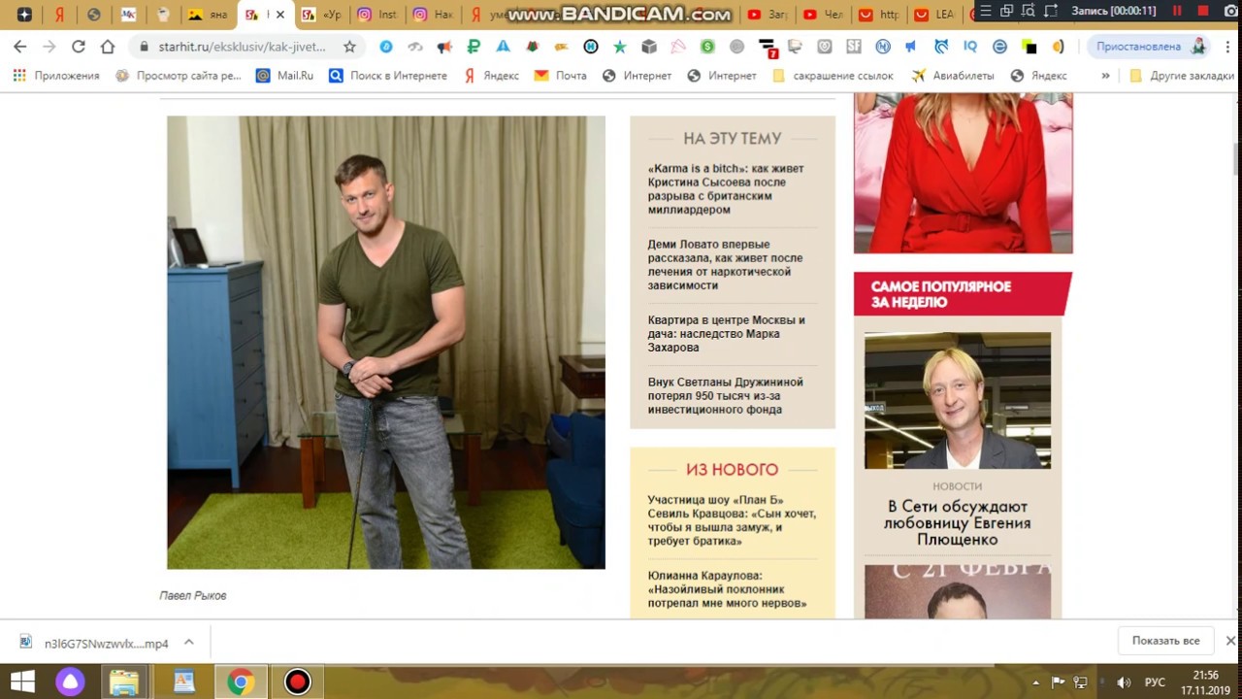Reload the starhit.ru page
This screenshot has height=699, width=1242.
[x=79, y=47]
